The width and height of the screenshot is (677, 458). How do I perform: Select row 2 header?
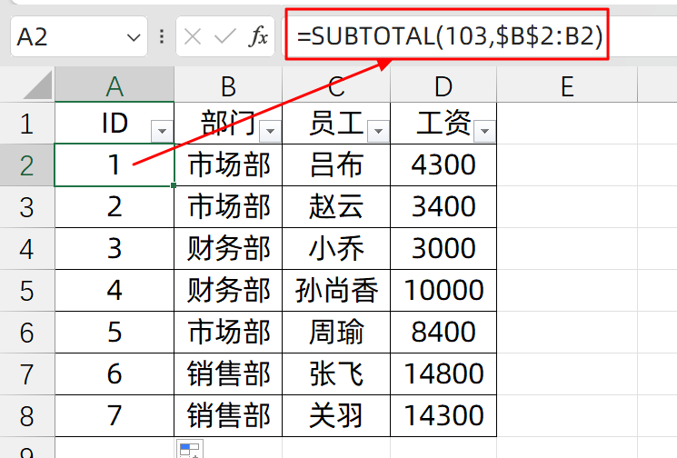tap(27, 164)
